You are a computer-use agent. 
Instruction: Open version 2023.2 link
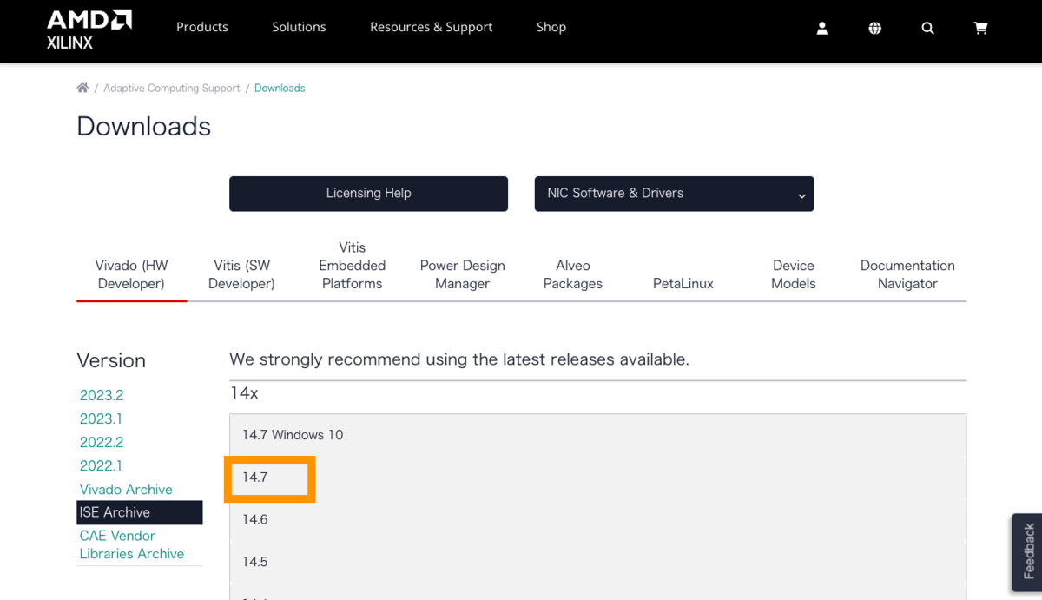tap(102, 395)
